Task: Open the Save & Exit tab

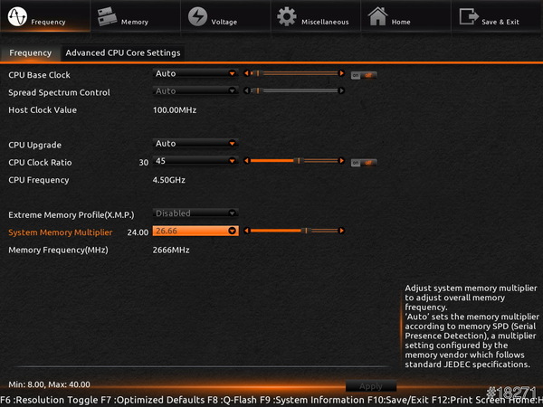Action: click(x=497, y=16)
